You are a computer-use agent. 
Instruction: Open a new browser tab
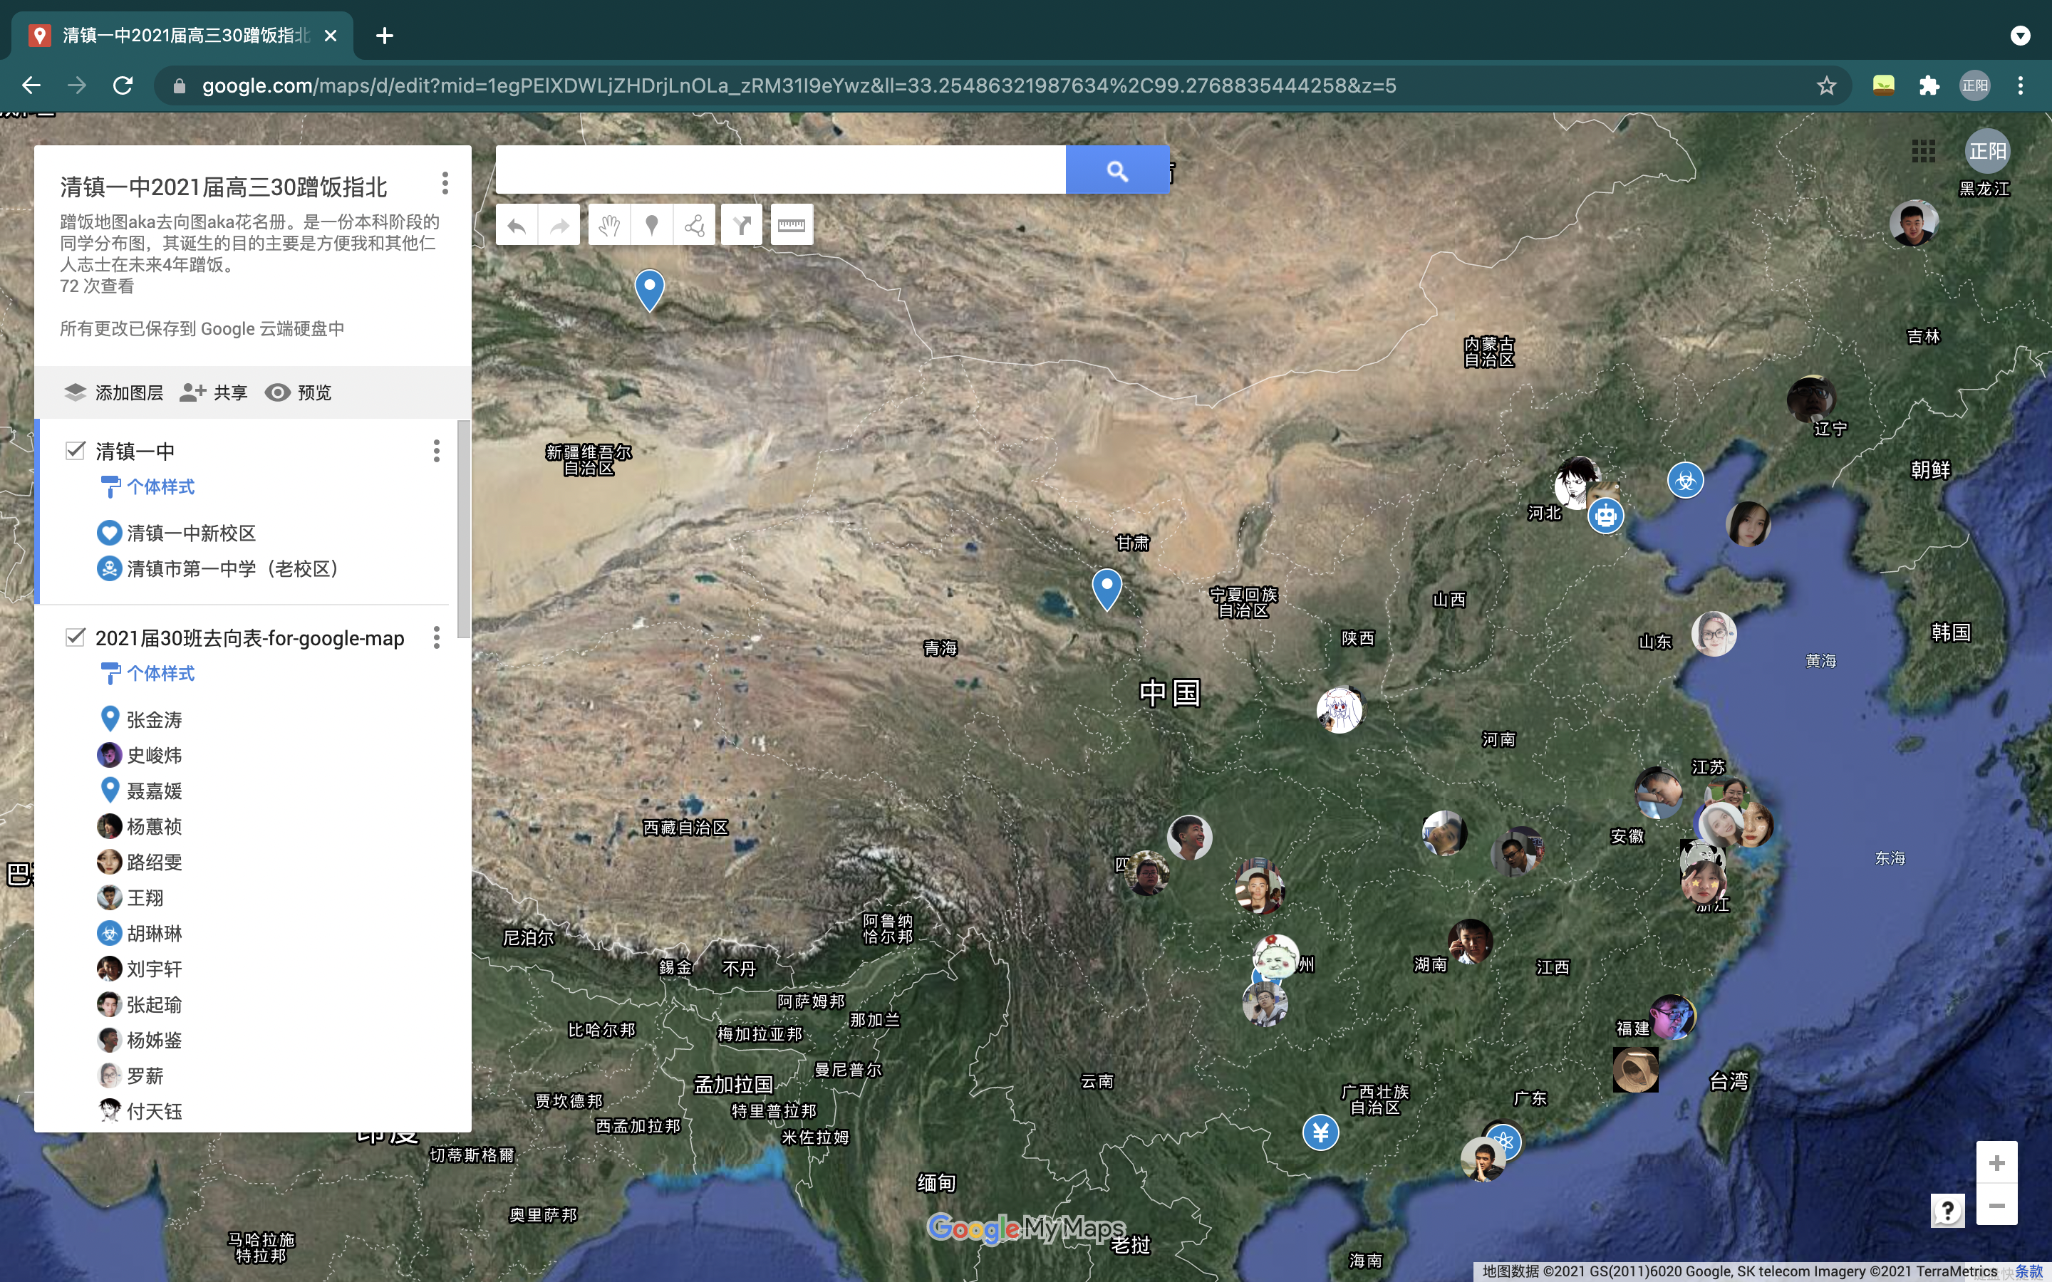coord(384,36)
